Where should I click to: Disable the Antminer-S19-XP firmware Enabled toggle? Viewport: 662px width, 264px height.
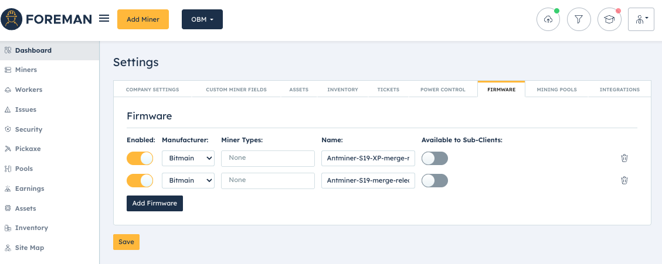(140, 159)
